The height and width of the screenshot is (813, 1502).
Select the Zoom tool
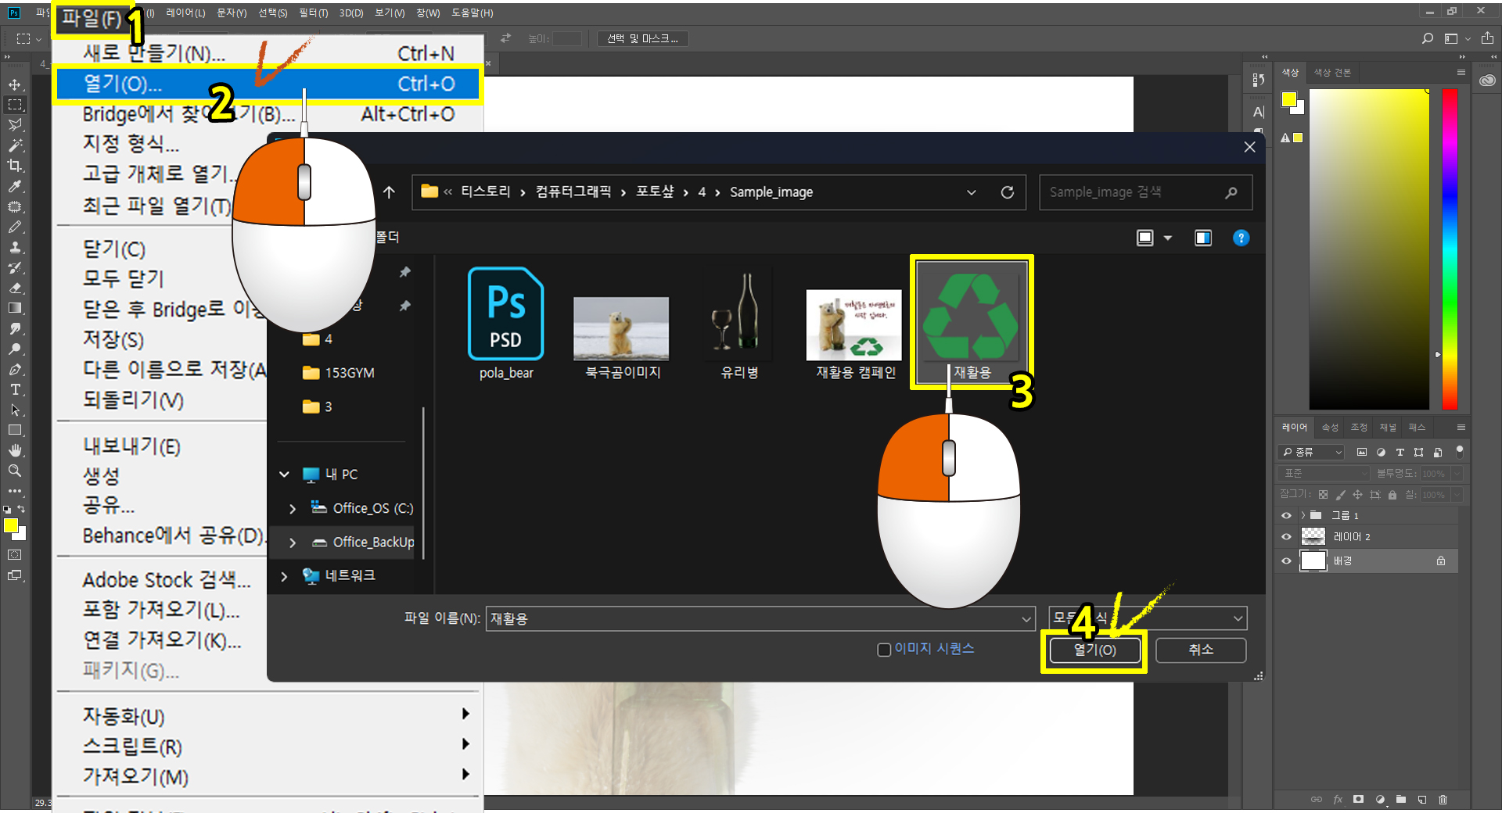click(x=15, y=471)
